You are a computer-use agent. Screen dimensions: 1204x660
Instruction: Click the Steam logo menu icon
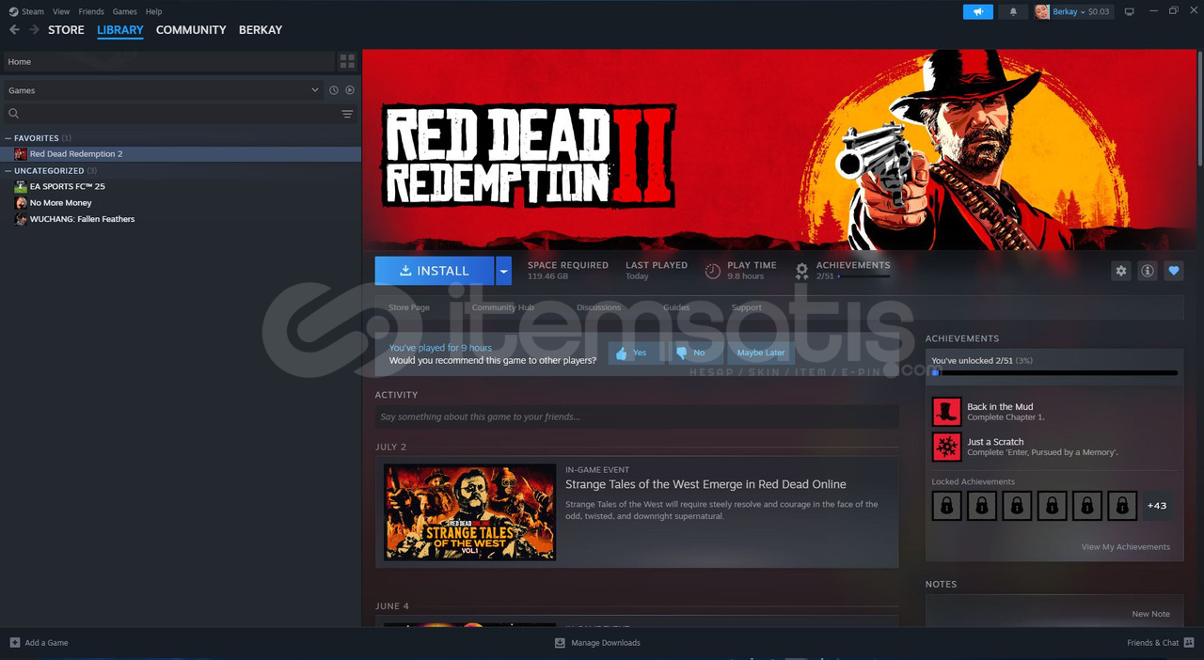tap(13, 11)
